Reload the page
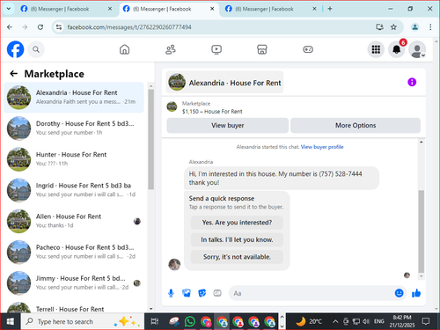Image resolution: width=440 pixels, height=330 pixels. (40, 27)
